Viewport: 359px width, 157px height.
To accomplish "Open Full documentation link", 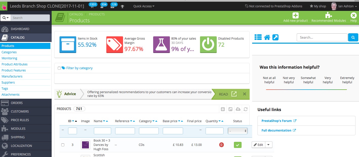I will point(278,130).
